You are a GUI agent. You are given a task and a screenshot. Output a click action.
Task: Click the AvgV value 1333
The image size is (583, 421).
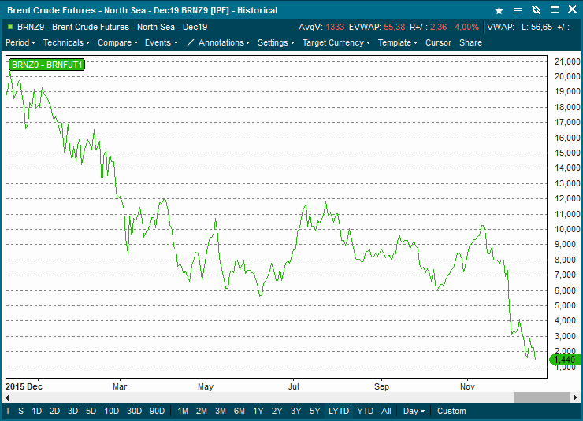tap(335, 27)
